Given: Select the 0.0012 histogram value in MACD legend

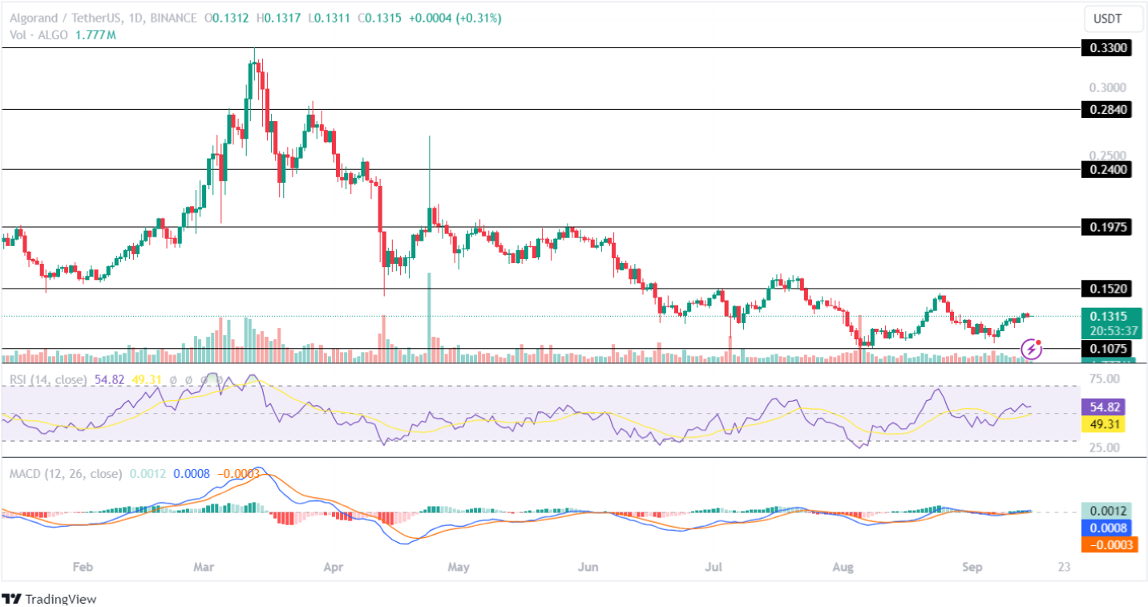Looking at the screenshot, I should [148, 474].
